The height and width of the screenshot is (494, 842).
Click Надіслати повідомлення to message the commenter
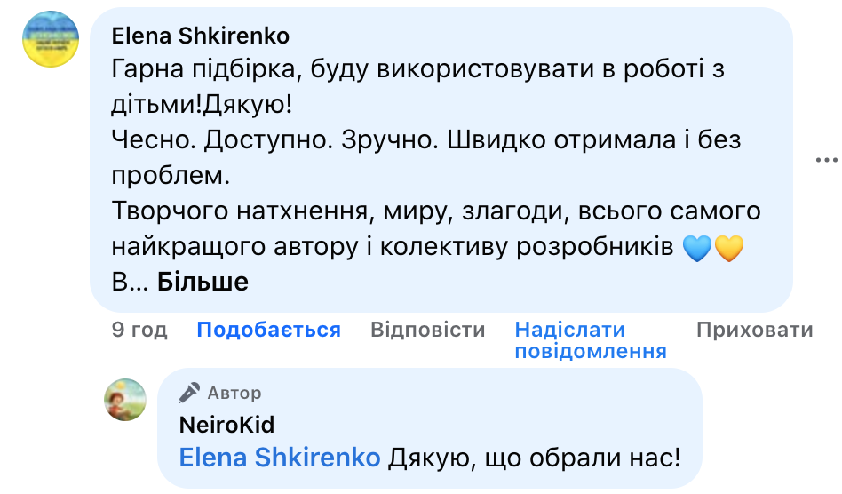(x=591, y=340)
